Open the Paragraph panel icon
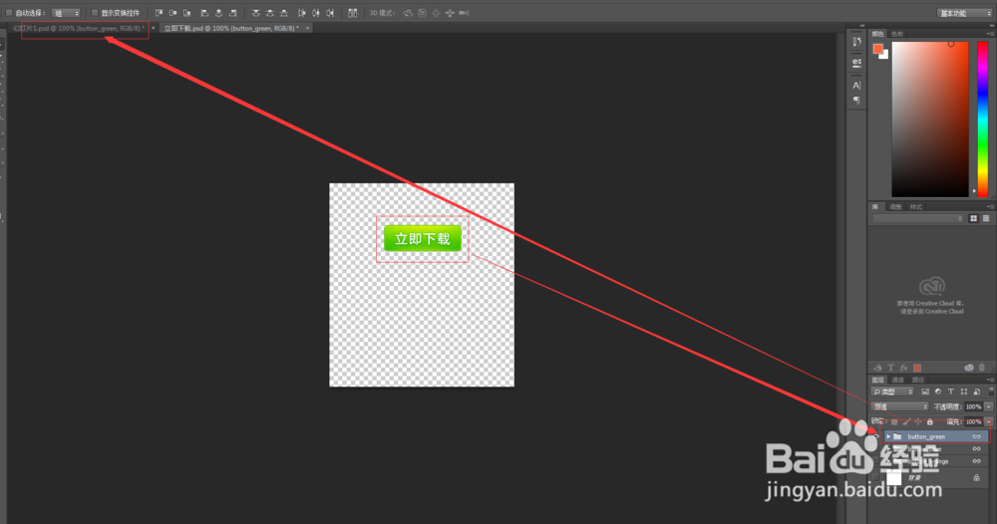The width and height of the screenshot is (997, 524). (x=856, y=101)
